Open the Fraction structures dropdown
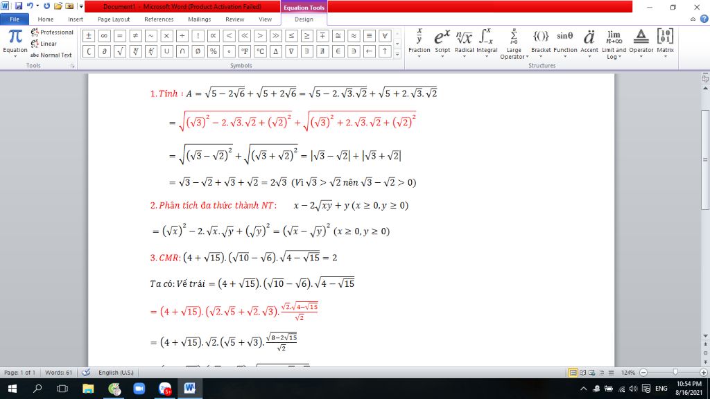This screenshot has height=399, width=710. pyautogui.click(x=419, y=44)
